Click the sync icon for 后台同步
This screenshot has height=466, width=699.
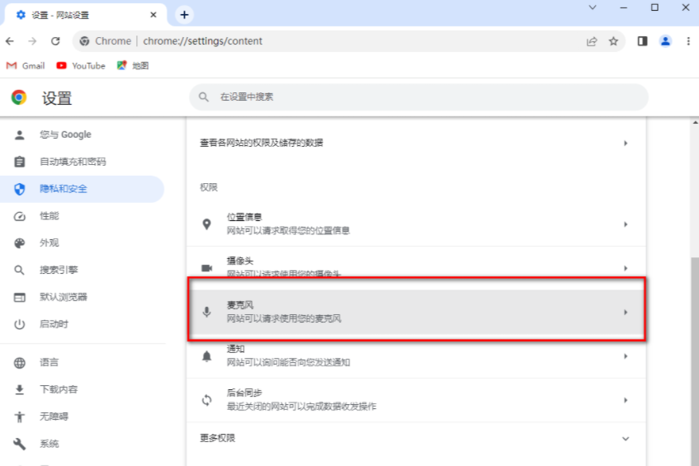point(206,400)
